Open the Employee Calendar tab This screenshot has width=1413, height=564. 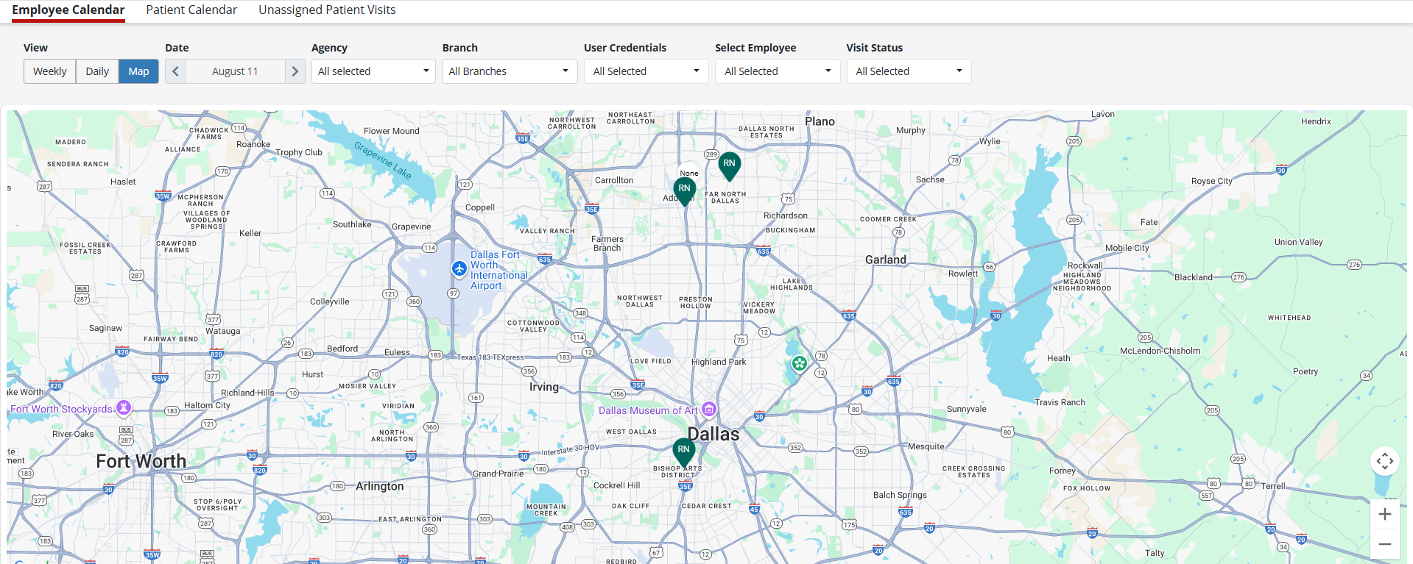(68, 10)
